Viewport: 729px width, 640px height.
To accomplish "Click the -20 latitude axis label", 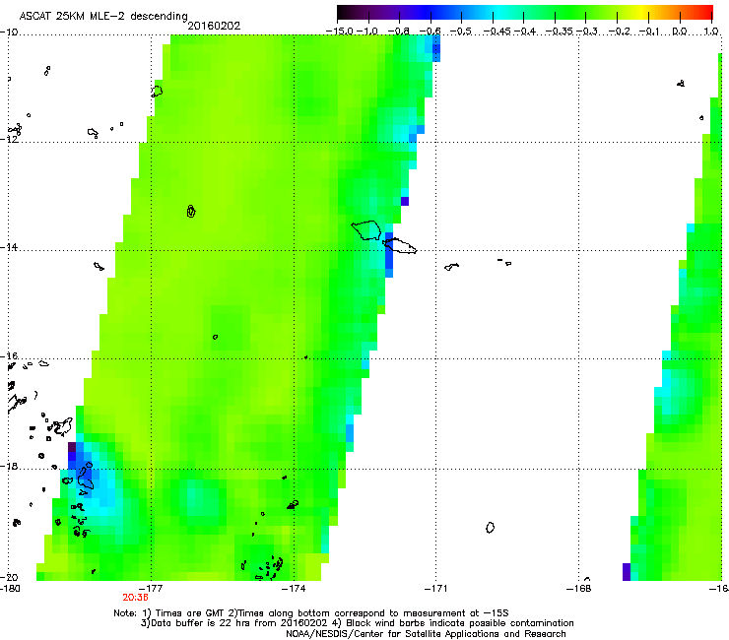I will pos(9,577).
